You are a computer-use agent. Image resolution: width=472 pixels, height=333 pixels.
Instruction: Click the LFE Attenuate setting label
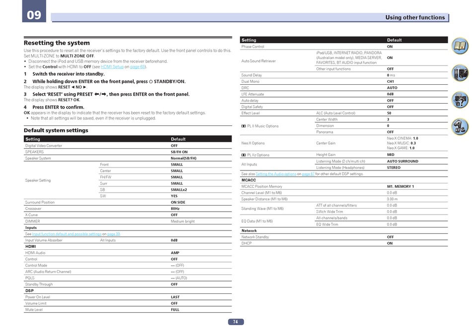point(252,94)
